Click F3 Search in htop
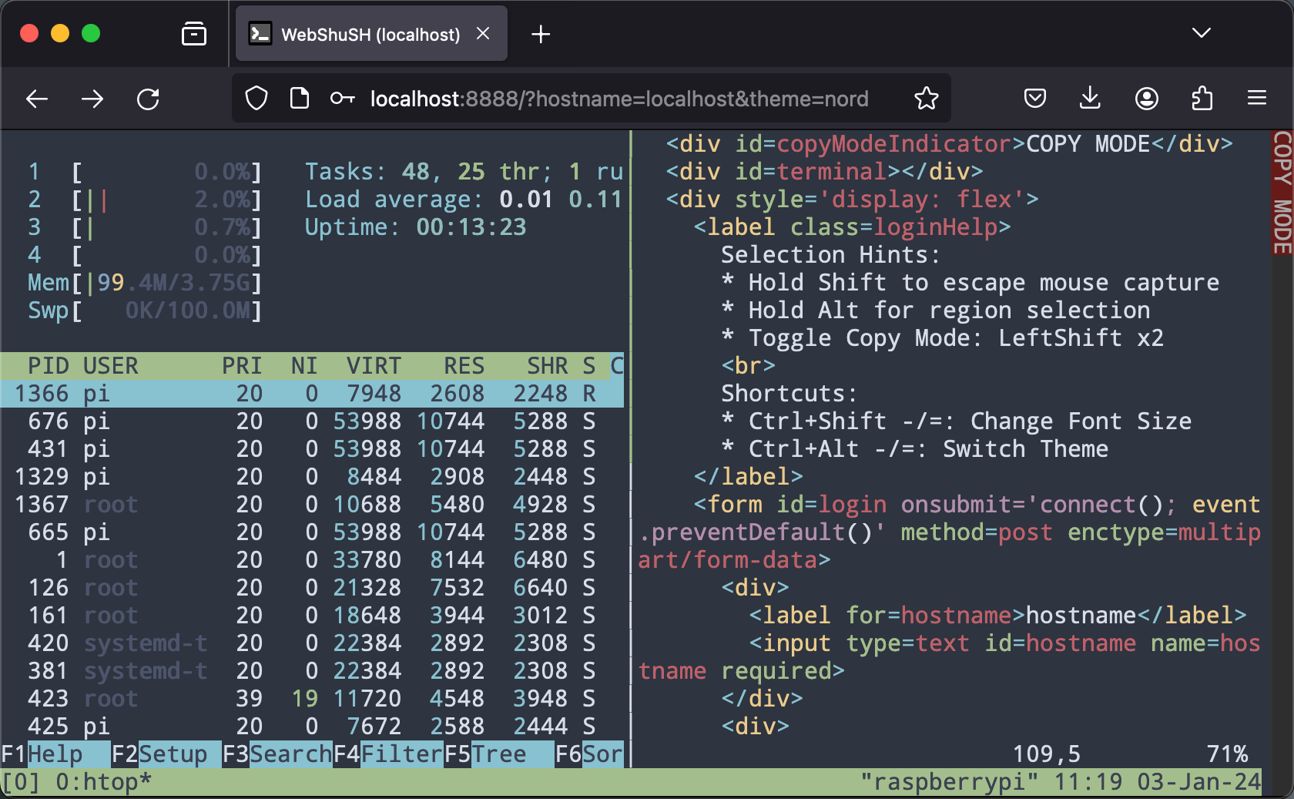This screenshot has height=799, width=1294. click(277, 754)
